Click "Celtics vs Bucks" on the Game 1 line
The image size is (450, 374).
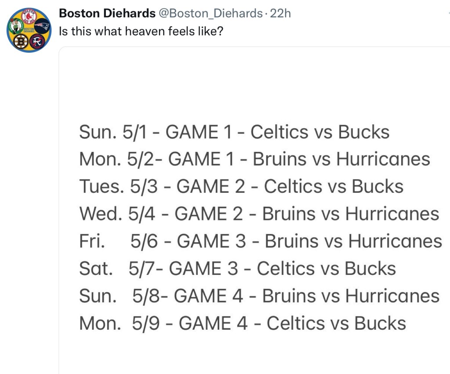(x=320, y=132)
